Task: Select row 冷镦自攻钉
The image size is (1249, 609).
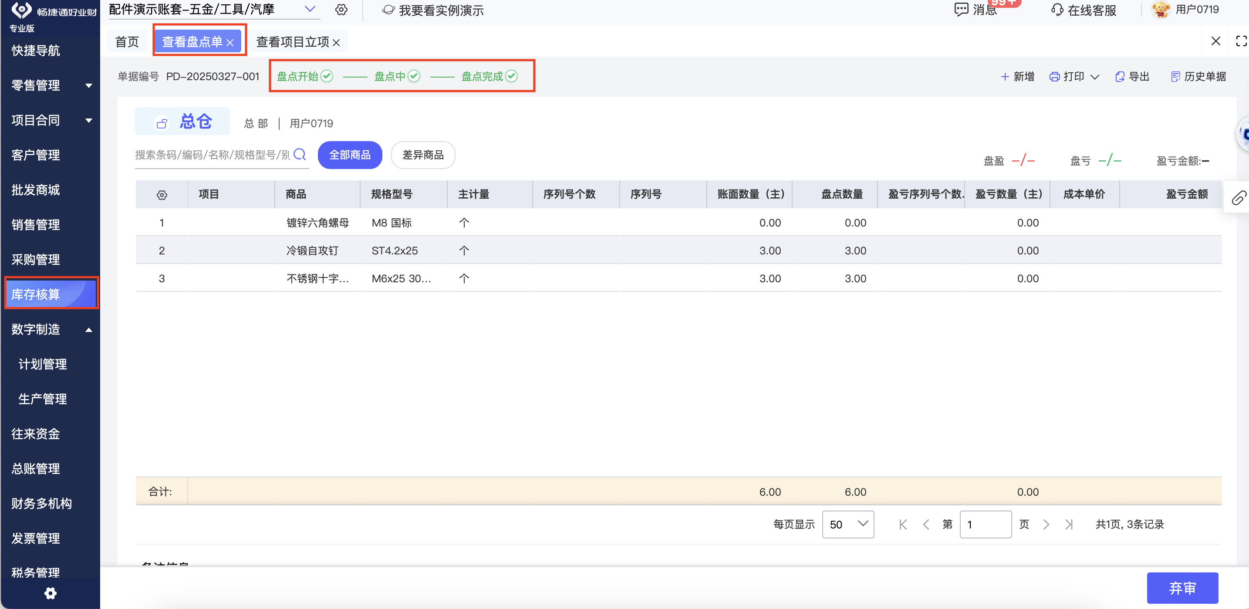Action: coord(679,250)
